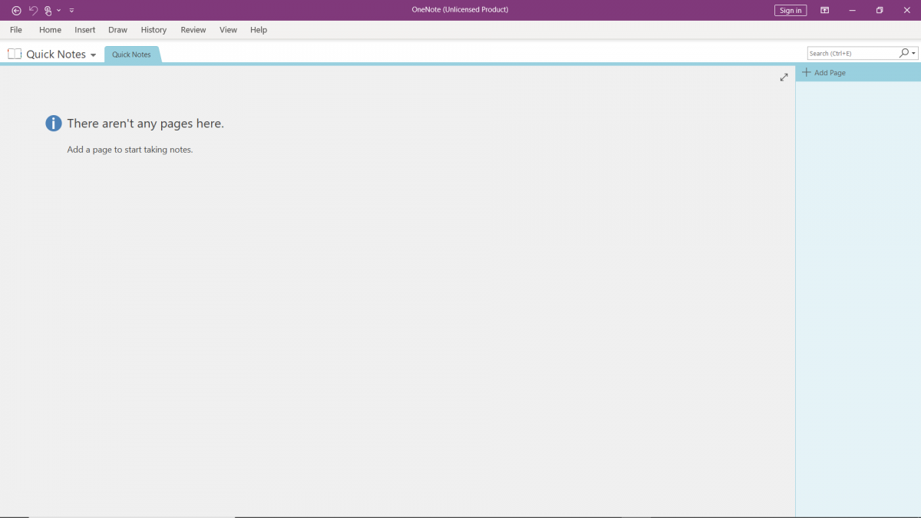Open the search scope dropdown arrow
Image resolution: width=921 pixels, height=518 pixels.
914,52
